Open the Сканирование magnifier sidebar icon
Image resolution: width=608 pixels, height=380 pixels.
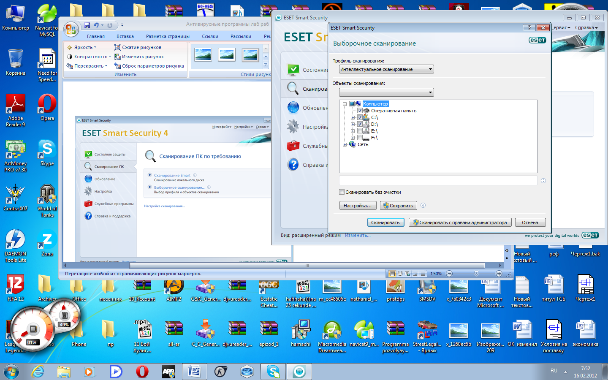tap(293, 88)
